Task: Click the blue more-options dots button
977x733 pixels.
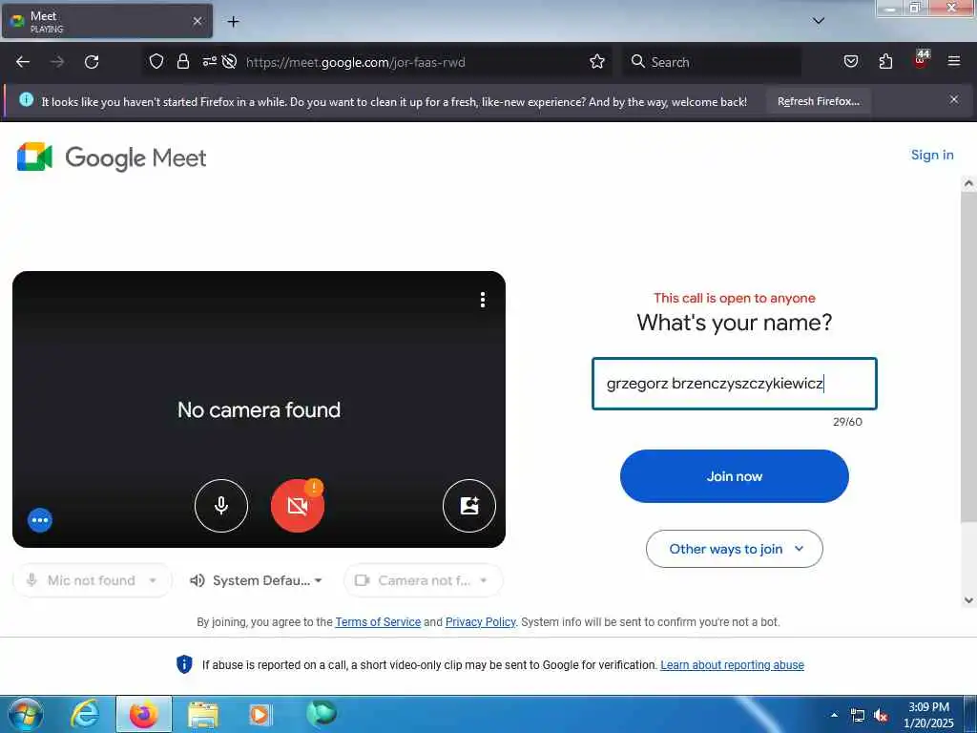Action: point(40,520)
